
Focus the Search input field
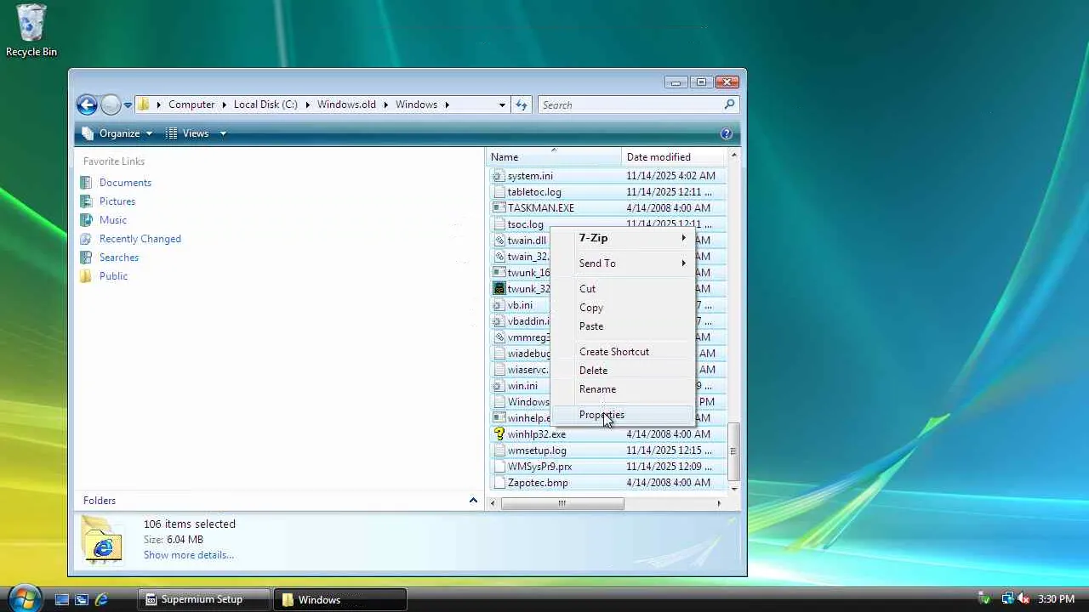coord(630,105)
